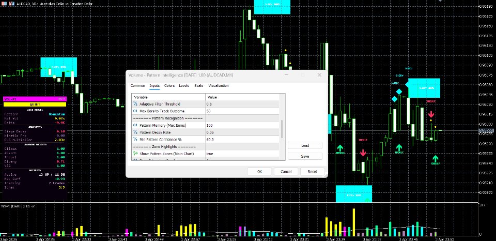
Task: Click the Load button
Action: [305, 145]
